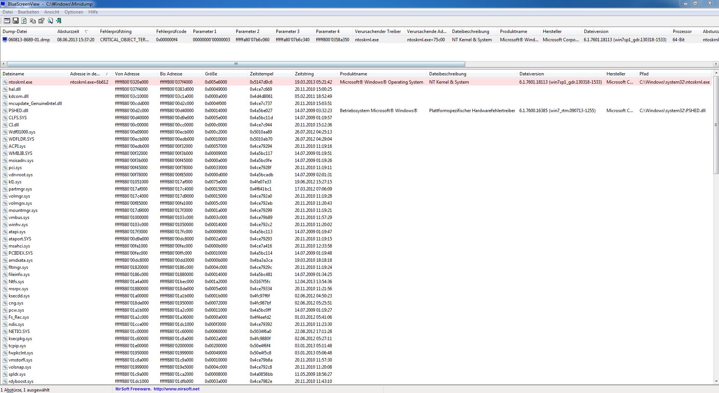Click the file icon beside ACPI.sys

(5, 146)
